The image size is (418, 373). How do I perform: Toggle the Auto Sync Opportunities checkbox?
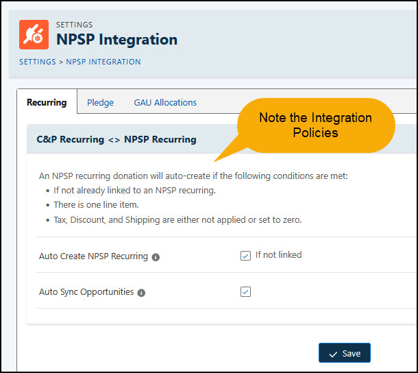[245, 291]
